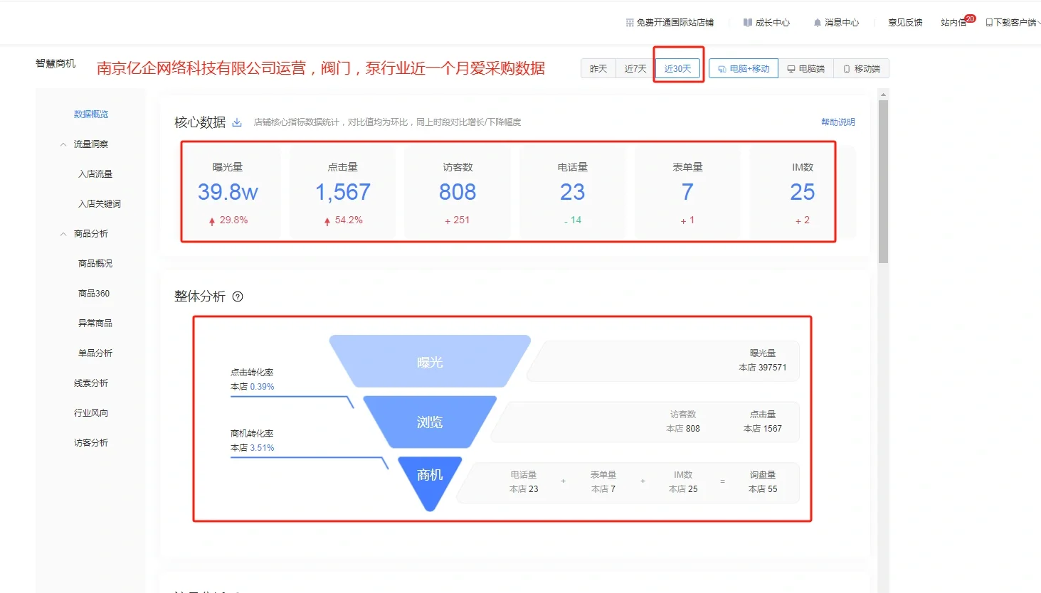The image size is (1041, 593).
Task: Click the 下载客户端 phone icon
Action: (x=989, y=22)
